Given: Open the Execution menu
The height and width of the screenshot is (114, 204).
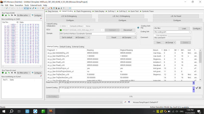Looking at the screenshot, I should tap(19, 5).
